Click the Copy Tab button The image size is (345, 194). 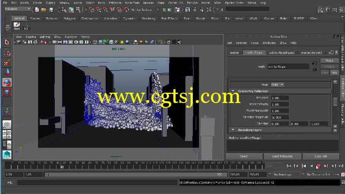tap(321, 156)
